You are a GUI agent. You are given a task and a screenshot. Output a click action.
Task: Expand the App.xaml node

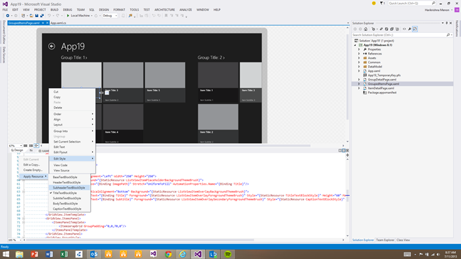(x=359, y=71)
